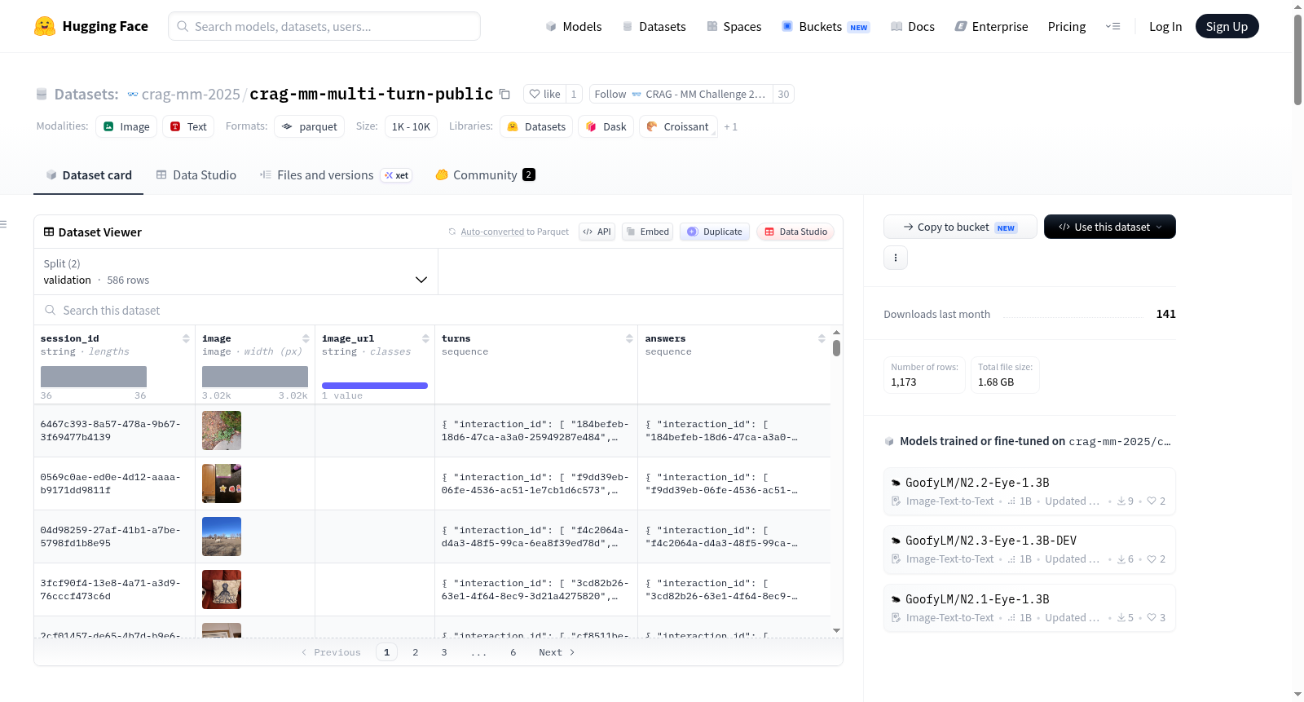Click the session_id length histogram bar
The image size is (1304, 702).
pyautogui.click(x=94, y=377)
